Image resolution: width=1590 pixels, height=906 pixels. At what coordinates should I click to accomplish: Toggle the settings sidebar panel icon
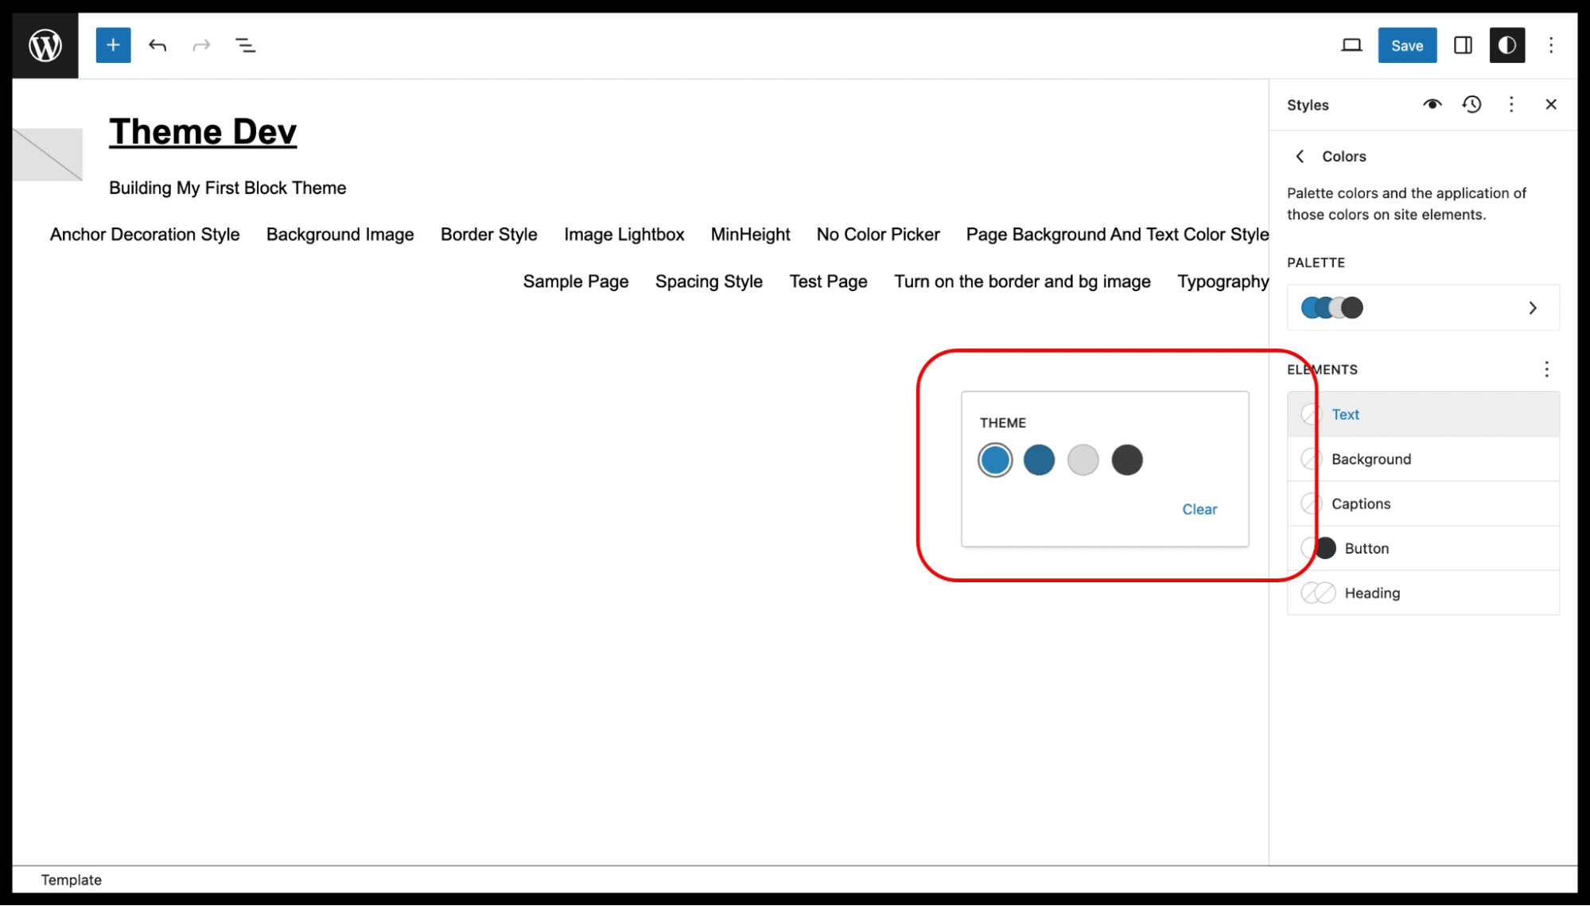[x=1463, y=45]
